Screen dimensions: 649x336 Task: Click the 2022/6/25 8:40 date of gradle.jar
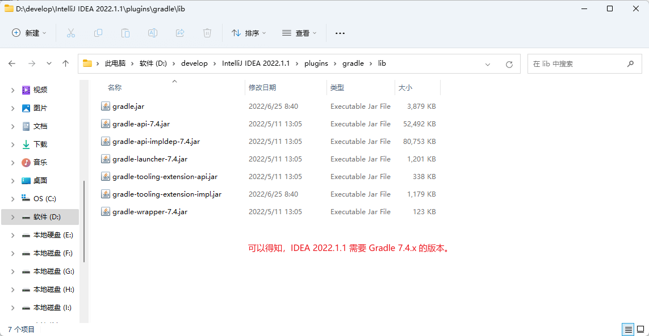click(x=273, y=106)
